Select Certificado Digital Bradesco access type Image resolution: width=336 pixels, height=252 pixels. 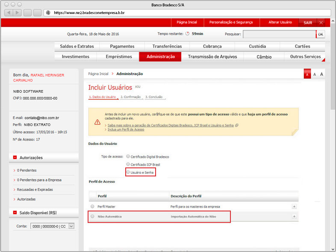(x=128, y=157)
